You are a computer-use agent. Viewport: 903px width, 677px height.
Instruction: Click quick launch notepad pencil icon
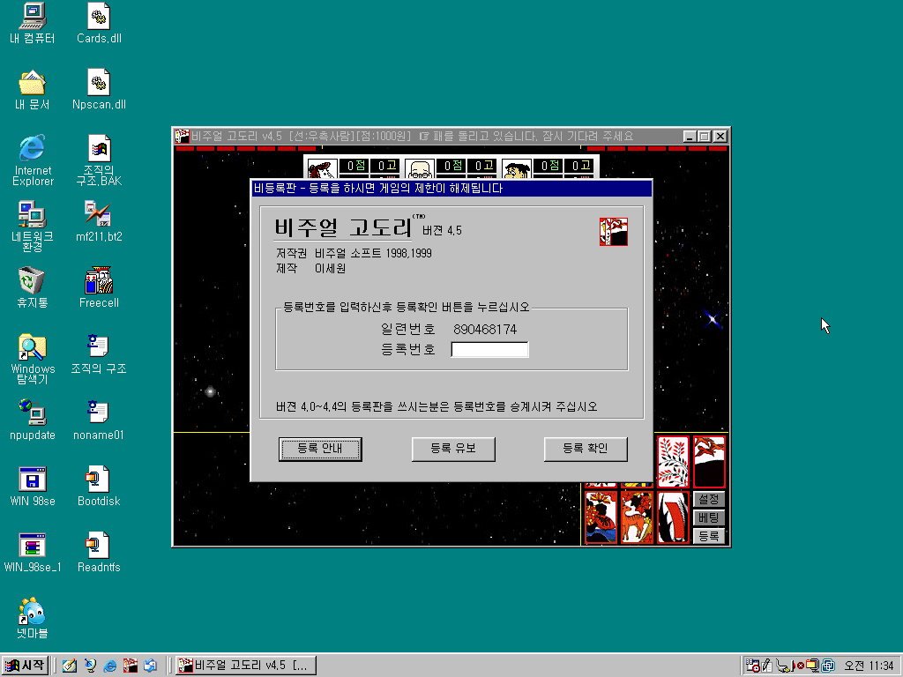coord(70,666)
